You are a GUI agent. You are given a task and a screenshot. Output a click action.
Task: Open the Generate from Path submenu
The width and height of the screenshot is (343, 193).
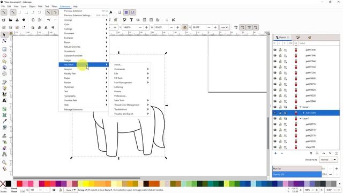tap(84, 56)
